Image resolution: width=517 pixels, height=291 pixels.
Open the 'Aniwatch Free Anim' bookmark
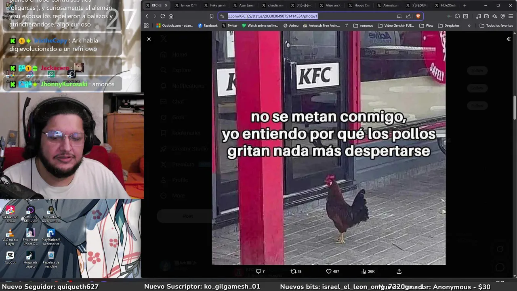point(321,25)
